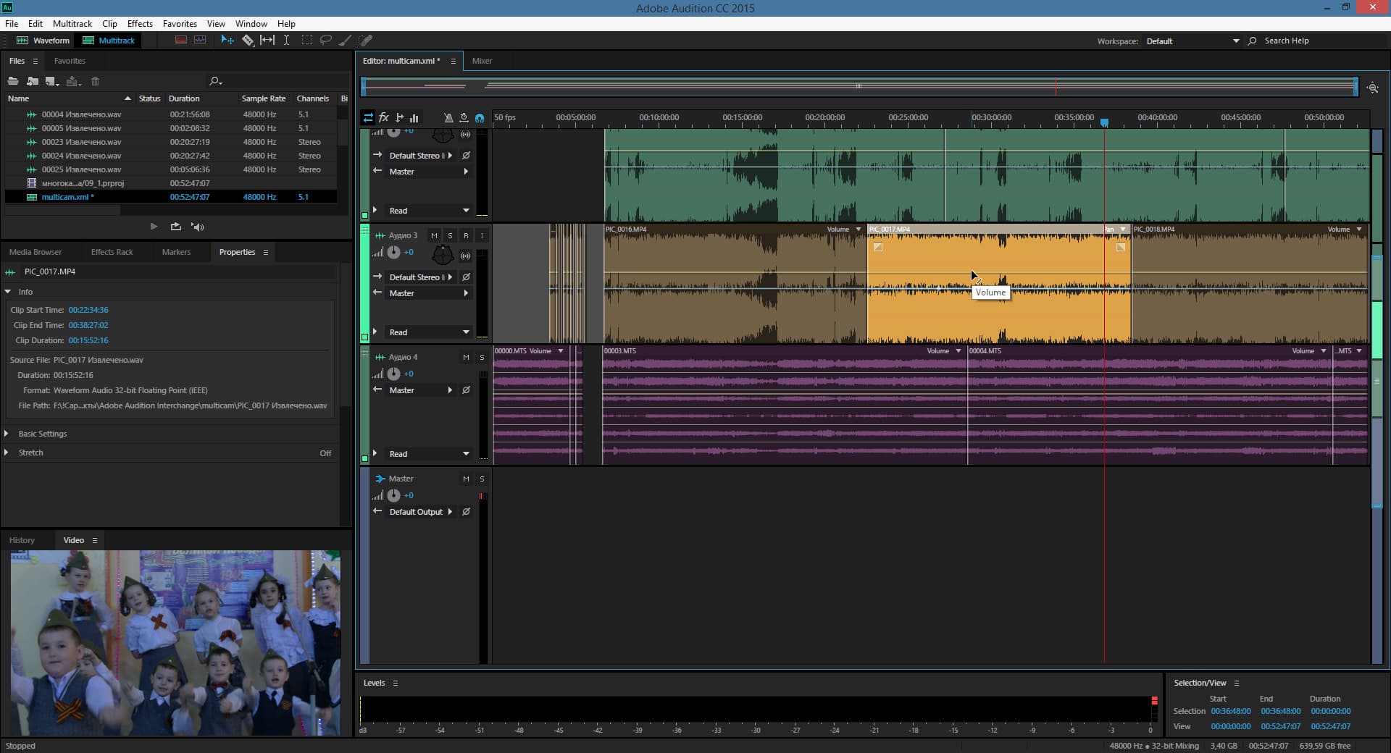The width and height of the screenshot is (1391, 753).
Task: Select the Slip tool
Action: coord(267,41)
